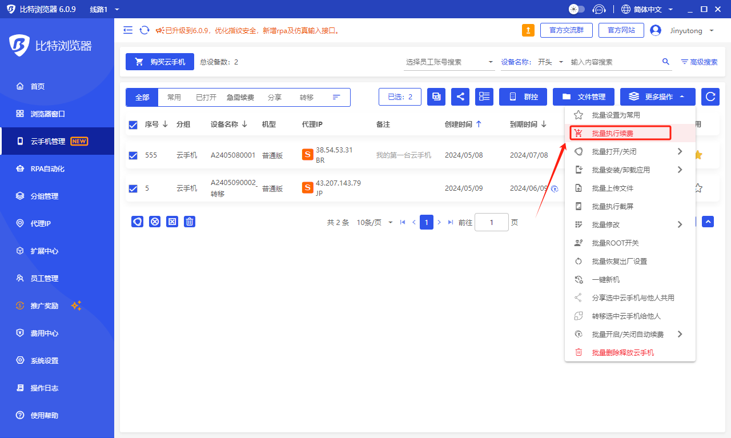Go to last page icon
Viewport: 731px width, 438px height.
pyautogui.click(x=451, y=222)
